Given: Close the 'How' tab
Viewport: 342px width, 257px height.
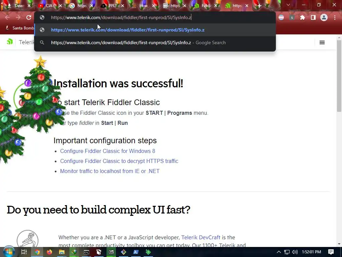Looking at the screenshot, I should [154, 6].
